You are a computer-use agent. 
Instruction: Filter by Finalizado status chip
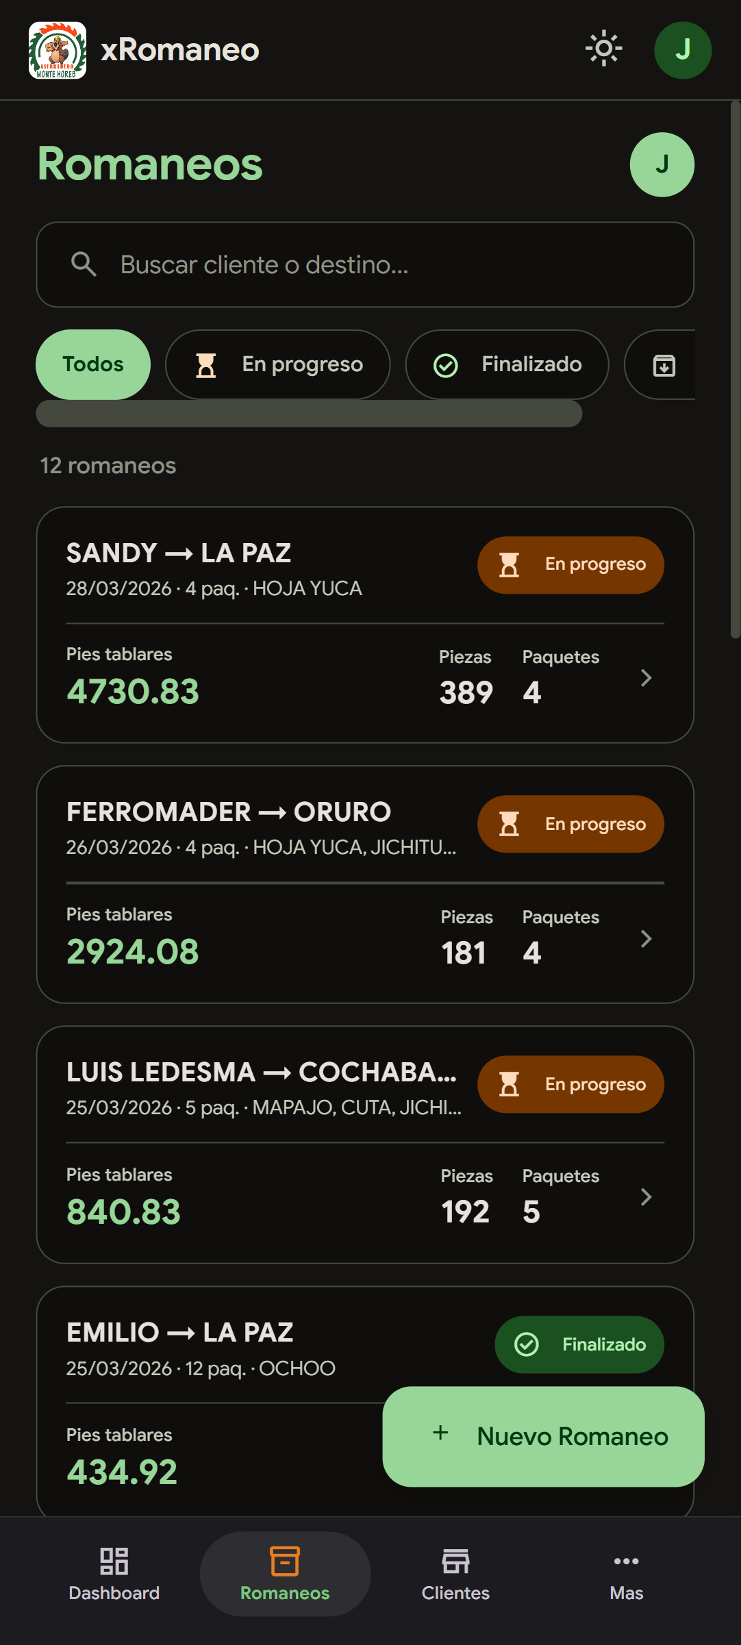(x=507, y=364)
